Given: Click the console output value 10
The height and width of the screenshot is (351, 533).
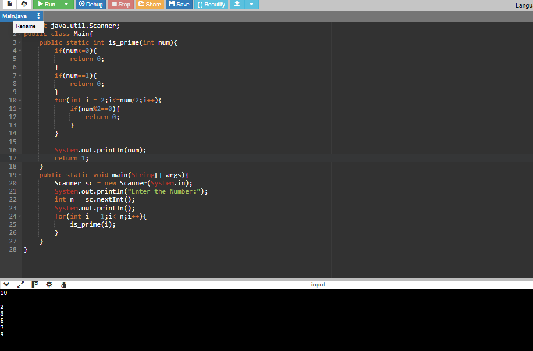Looking at the screenshot, I should coord(3,293).
